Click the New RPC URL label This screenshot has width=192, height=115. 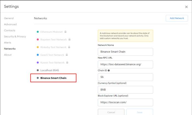coord(105,58)
